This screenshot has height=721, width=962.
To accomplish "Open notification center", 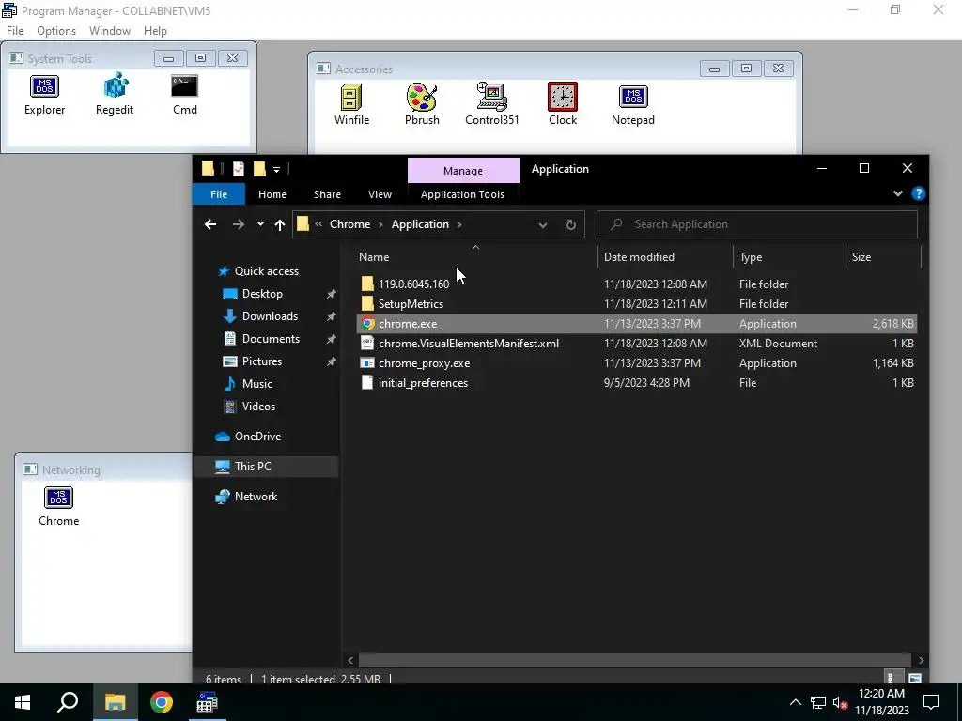I will (931, 702).
